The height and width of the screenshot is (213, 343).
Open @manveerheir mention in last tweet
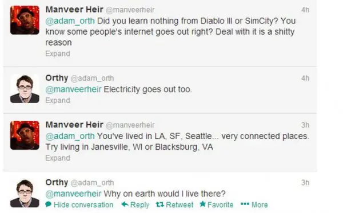[73, 194]
